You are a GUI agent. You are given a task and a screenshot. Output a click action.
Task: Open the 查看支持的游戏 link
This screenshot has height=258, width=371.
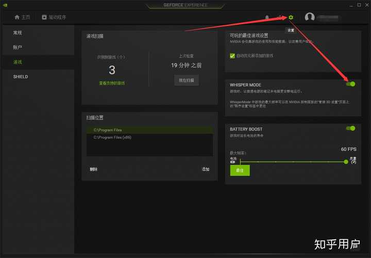pos(112,83)
